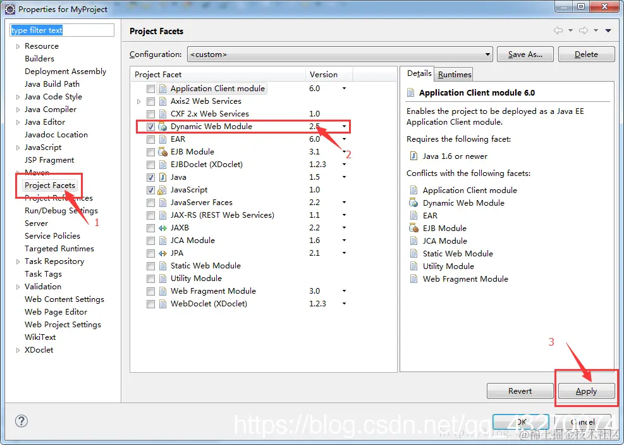This screenshot has width=624, height=445.
Task: Click the Project Facet column header
Action: (218, 75)
